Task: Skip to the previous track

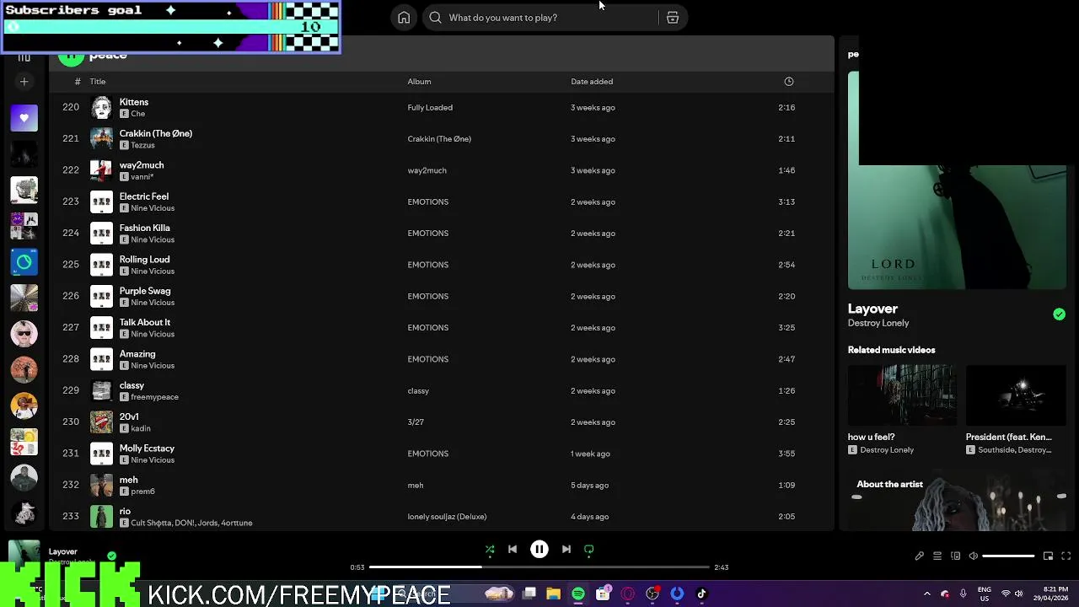Action: click(513, 550)
